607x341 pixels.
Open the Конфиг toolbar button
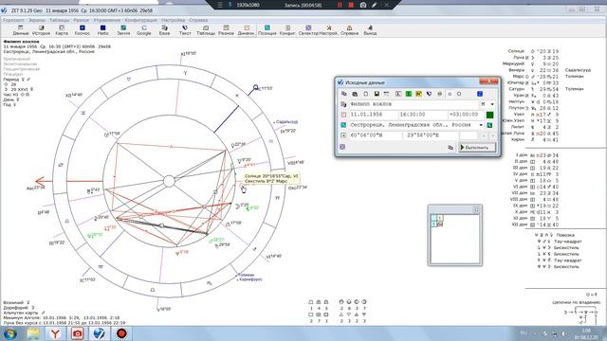[x=287, y=30]
